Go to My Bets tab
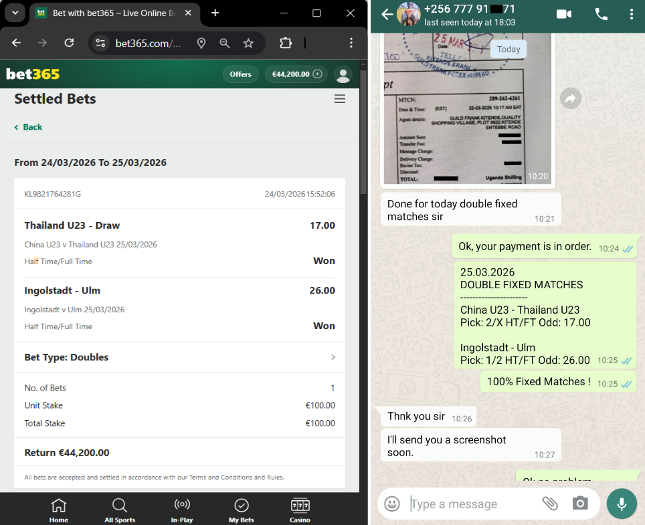Image resolution: width=645 pixels, height=525 pixels. [241, 510]
